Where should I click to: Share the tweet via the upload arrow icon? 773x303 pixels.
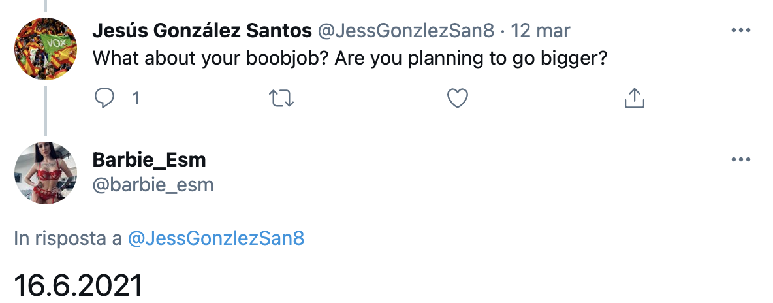pyautogui.click(x=635, y=98)
